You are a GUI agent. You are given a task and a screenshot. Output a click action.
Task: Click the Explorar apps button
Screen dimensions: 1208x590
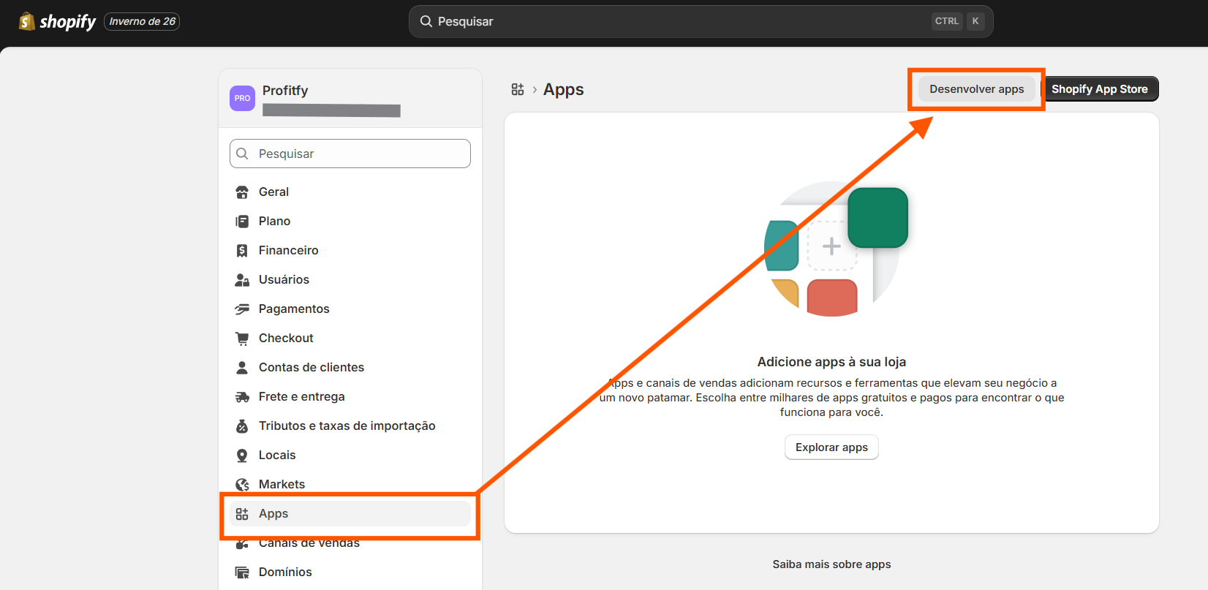pos(831,447)
